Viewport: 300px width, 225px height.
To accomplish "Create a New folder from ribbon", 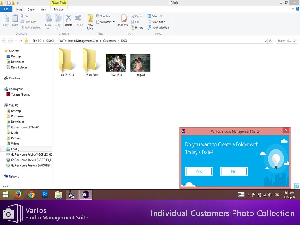I will tap(90, 22).
